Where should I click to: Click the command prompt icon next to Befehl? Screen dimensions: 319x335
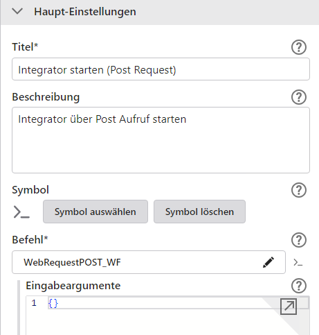pos(298,263)
